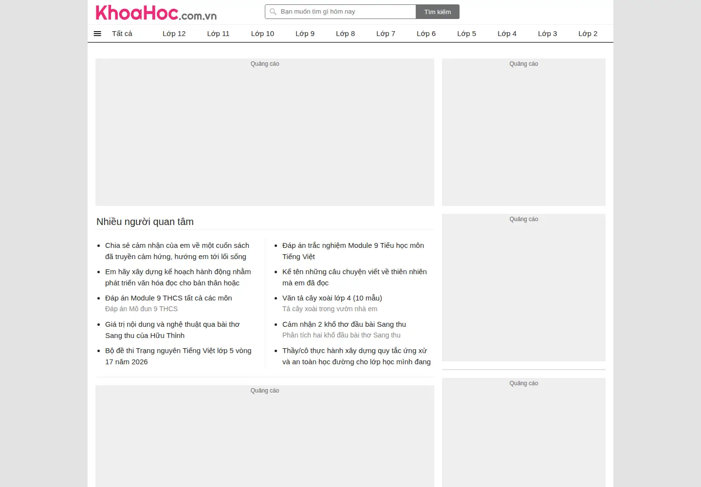Click the 'Tìm kiếm' button
This screenshot has width=701, height=487.
point(438,12)
